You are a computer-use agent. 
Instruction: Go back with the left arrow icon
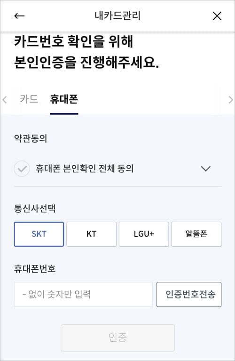click(x=19, y=16)
